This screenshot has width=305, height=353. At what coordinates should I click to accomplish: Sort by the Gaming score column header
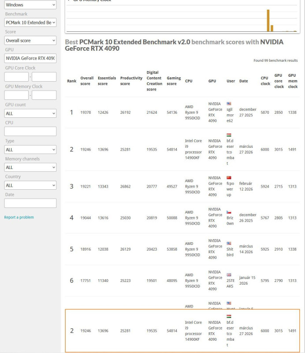pos(174,81)
